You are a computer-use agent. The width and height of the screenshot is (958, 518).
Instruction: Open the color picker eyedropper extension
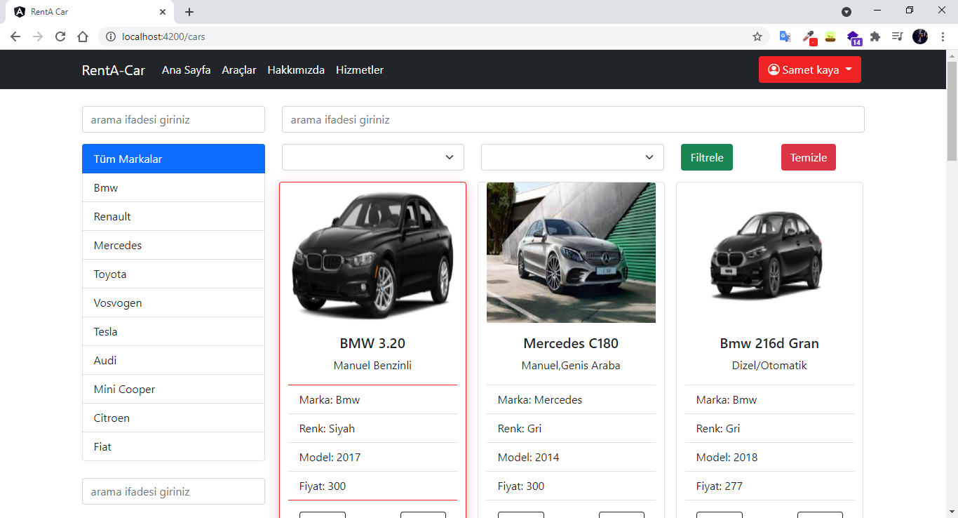[x=809, y=36]
